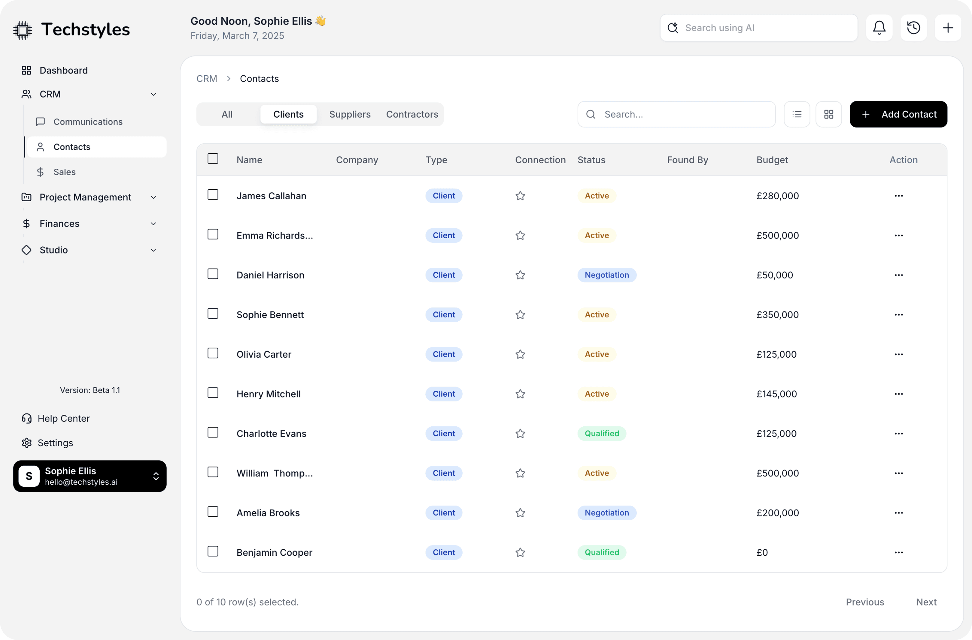
Task: Check the Charlotte Evans row checkbox
Action: click(213, 432)
